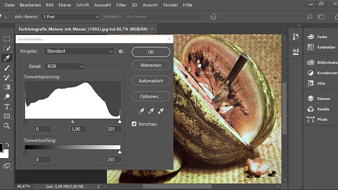
Task: Click the output white slider handle
Action: coord(120,152)
